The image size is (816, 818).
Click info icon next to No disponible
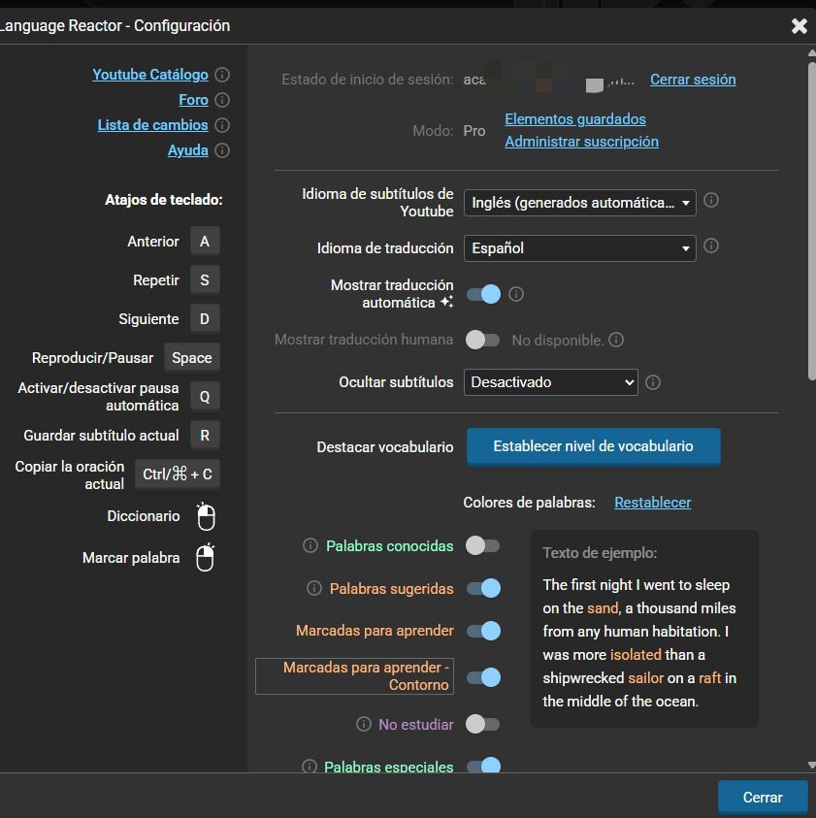(616, 341)
